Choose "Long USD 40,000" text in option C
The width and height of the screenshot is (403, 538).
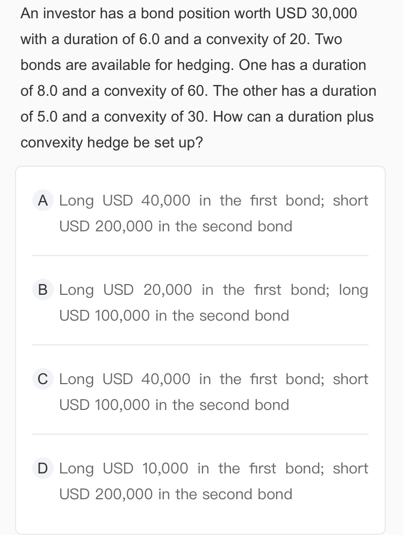pyautogui.click(x=125, y=379)
